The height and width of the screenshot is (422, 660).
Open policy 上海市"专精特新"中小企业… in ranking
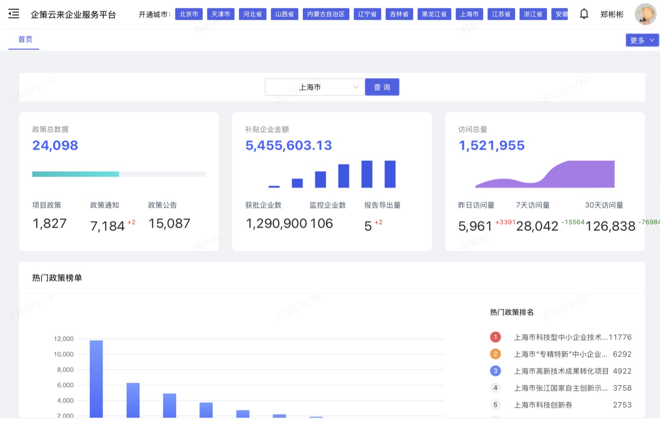tap(560, 354)
